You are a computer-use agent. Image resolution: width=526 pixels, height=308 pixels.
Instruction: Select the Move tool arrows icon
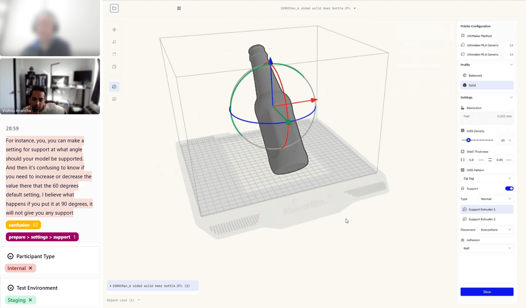click(x=114, y=30)
